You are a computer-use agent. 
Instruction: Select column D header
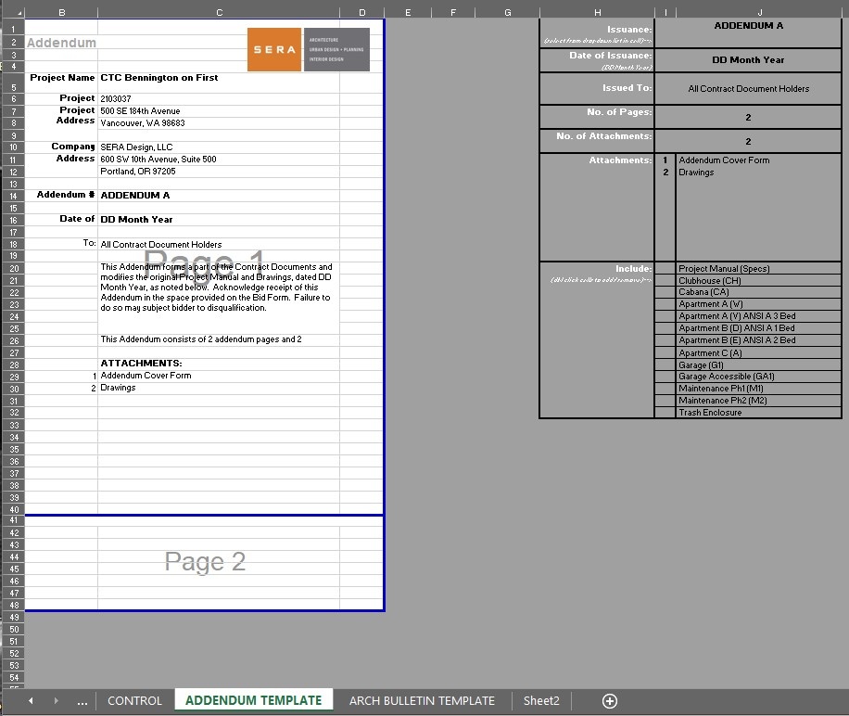click(x=361, y=12)
